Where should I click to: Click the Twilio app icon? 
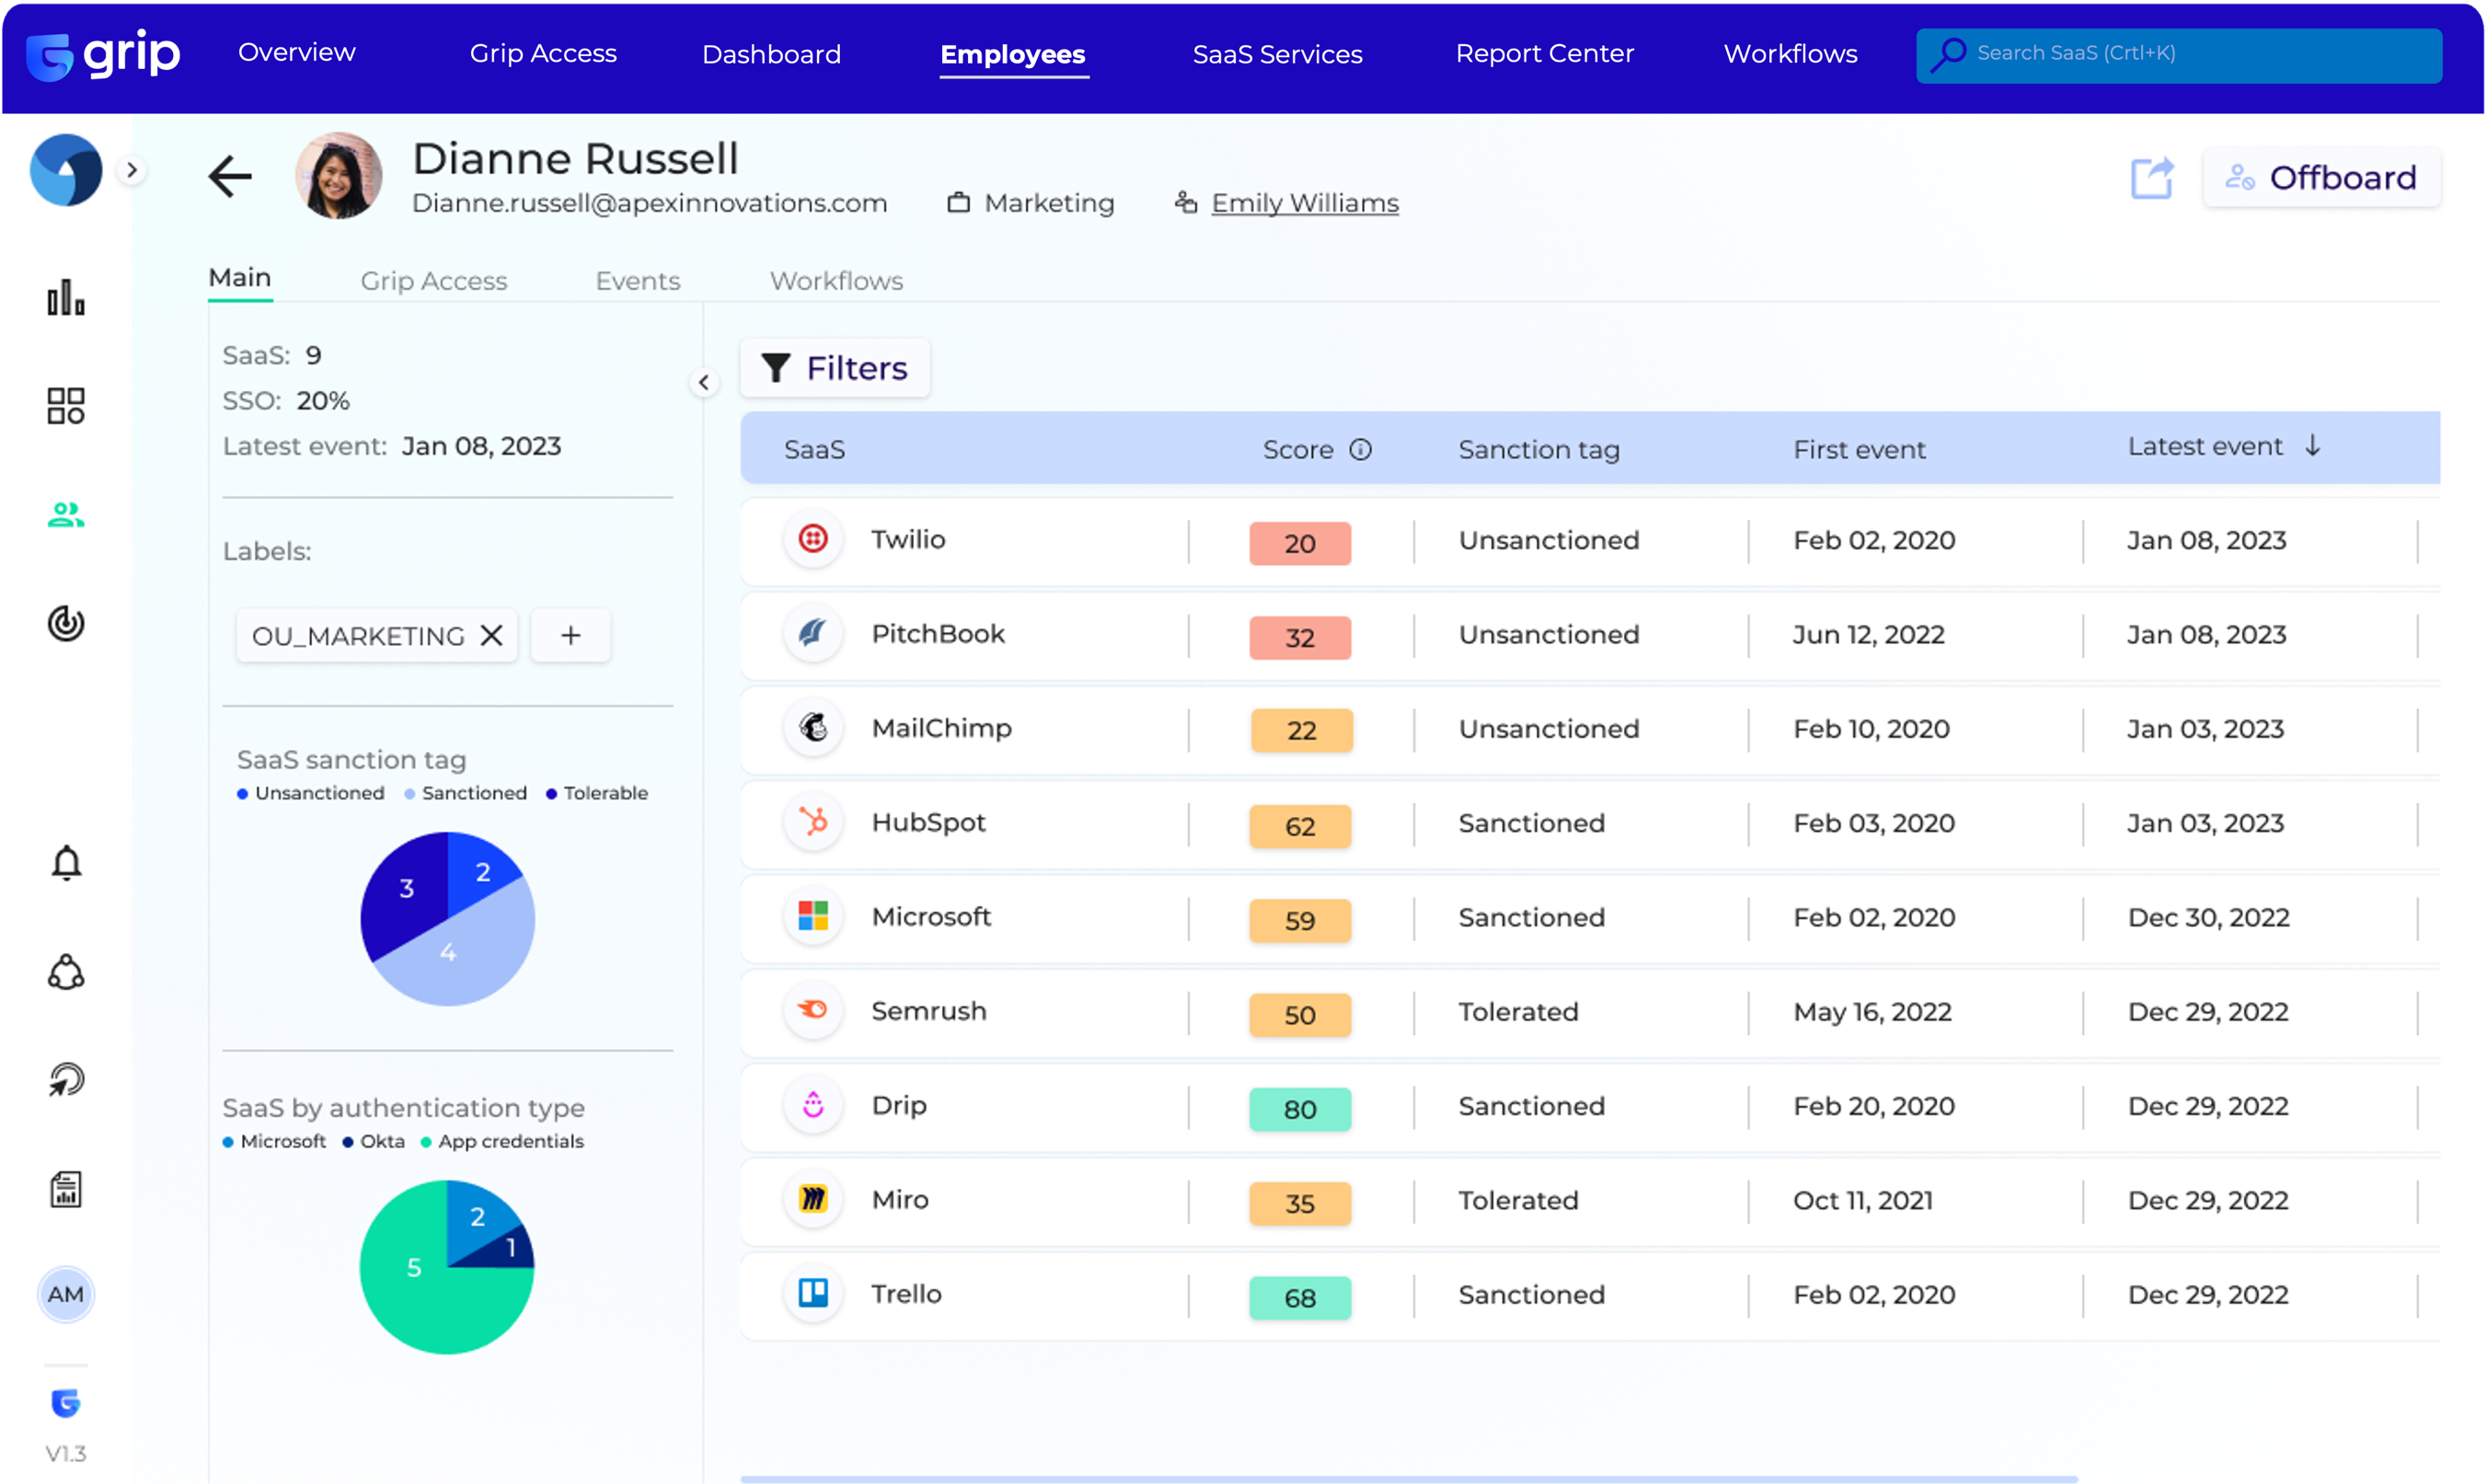[x=813, y=539]
